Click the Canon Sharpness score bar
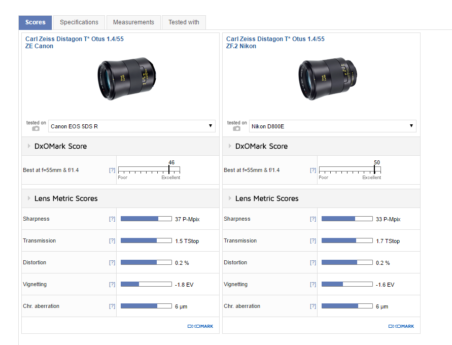The width and height of the screenshot is (452, 345). [146, 219]
